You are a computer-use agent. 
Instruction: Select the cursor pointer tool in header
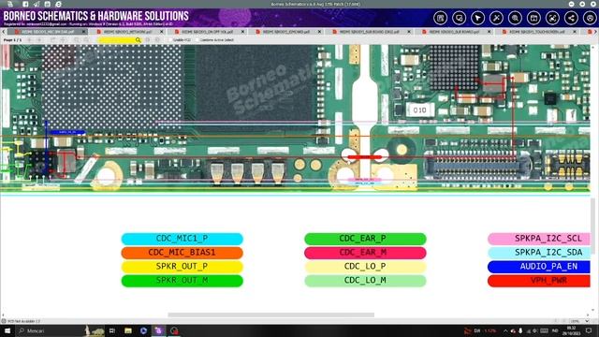[478, 18]
